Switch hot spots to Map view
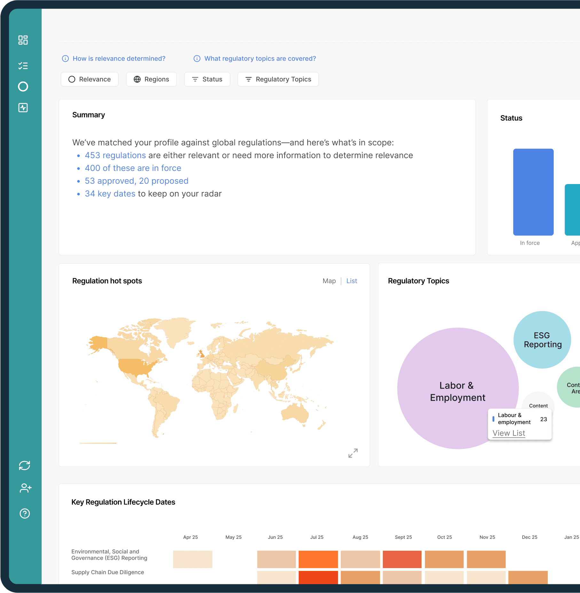580x593 pixels. pyautogui.click(x=329, y=281)
